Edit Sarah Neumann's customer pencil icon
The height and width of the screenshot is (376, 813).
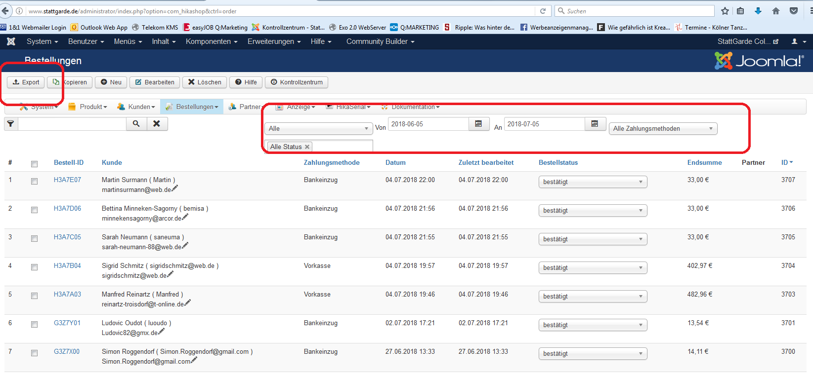(x=185, y=245)
